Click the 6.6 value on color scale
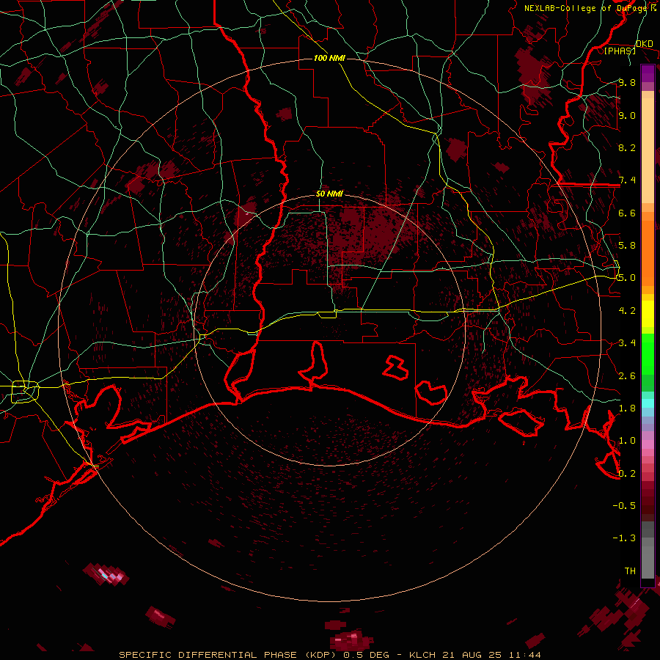660x660 pixels. [627, 213]
